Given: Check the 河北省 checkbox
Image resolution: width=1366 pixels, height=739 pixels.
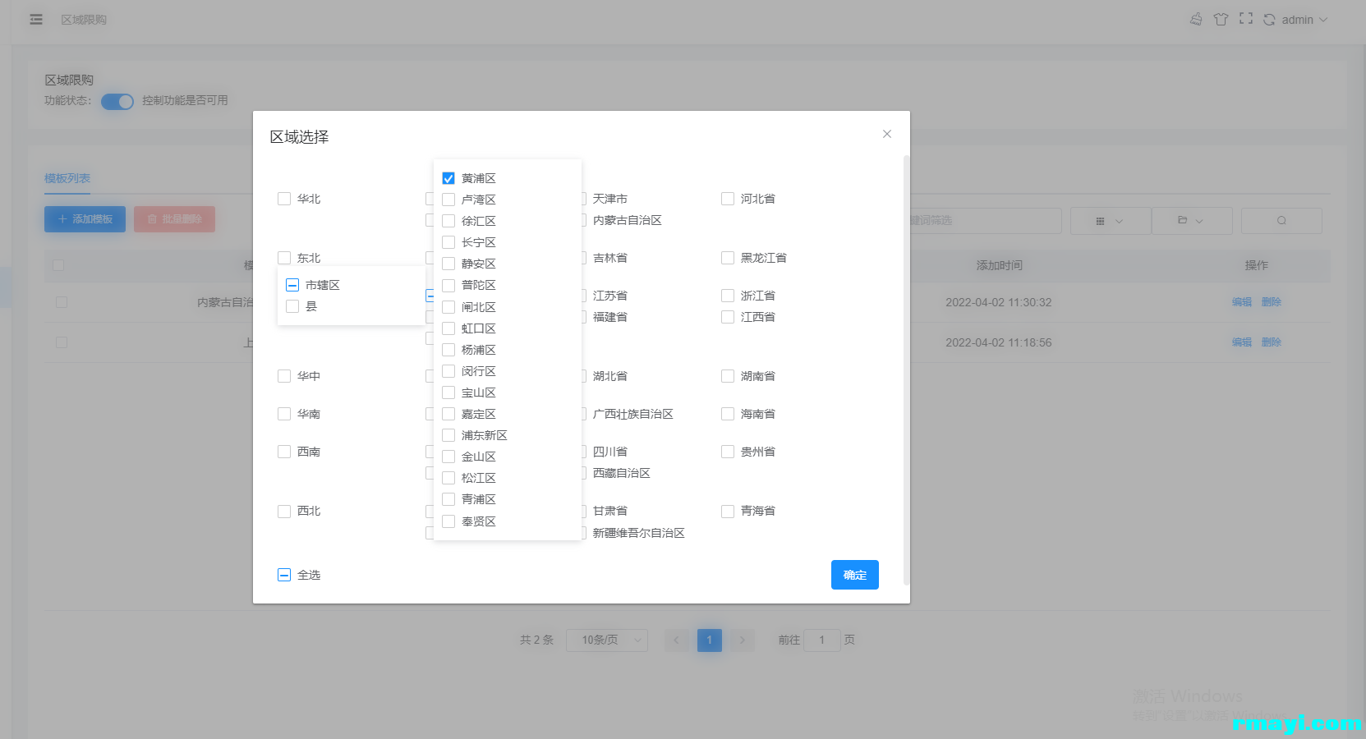Looking at the screenshot, I should 728,199.
